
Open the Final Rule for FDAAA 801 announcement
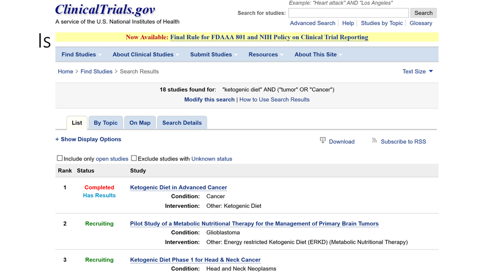point(269,37)
